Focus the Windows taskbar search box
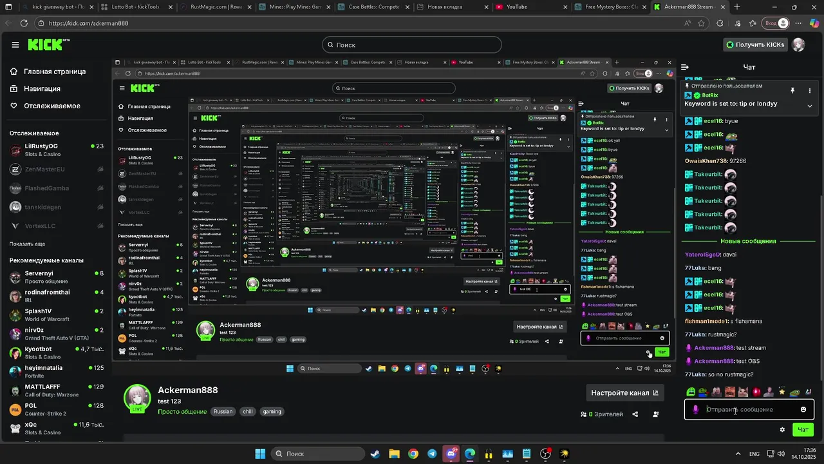Viewport: 824px width, 464px height. pyautogui.click(x=317, y=454)
